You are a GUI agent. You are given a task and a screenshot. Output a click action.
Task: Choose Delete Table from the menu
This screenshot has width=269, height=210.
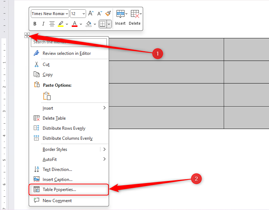[69, 118]
